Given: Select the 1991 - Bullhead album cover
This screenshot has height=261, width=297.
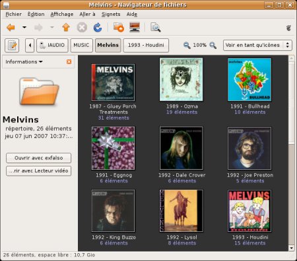Looking at the screenshot, I should coord(249,79).
